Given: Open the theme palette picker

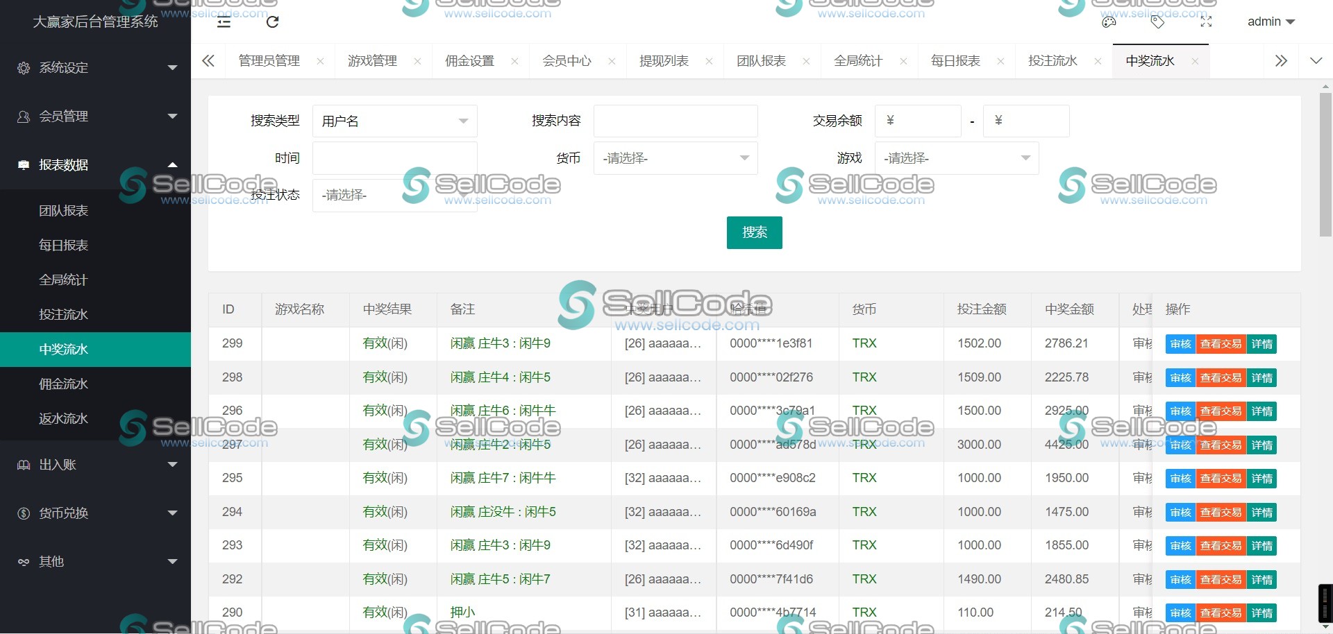Looking at the screenshot, I should click(1108, 22).
